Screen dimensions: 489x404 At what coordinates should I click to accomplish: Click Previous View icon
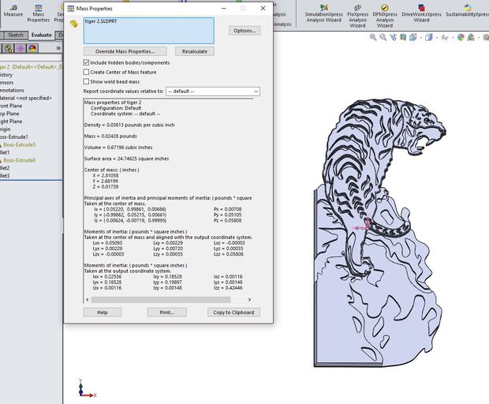(393, 37)
